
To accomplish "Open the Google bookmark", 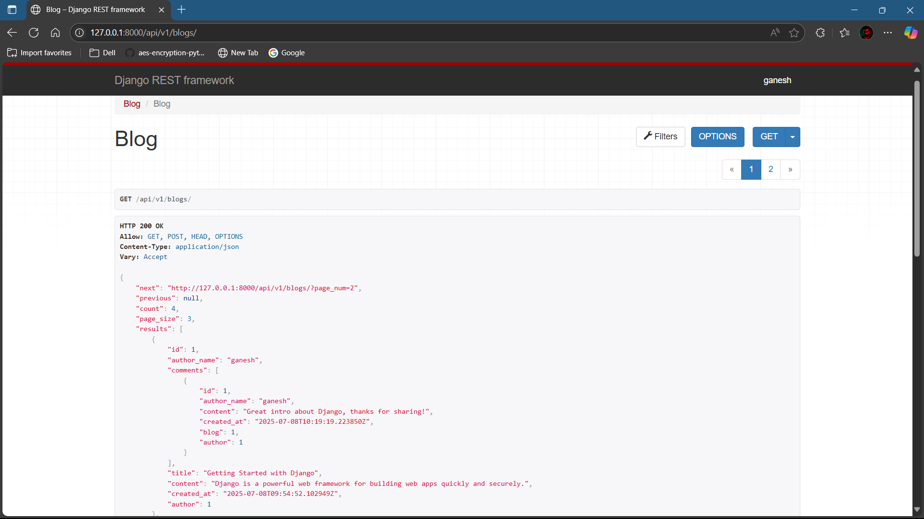I will 287,53.
